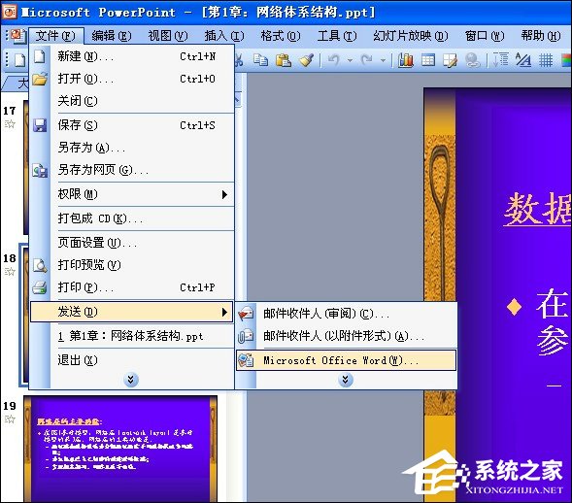Click the Tables and Borders pencil icon
572x503 pixels.
(x=450, y=60)
